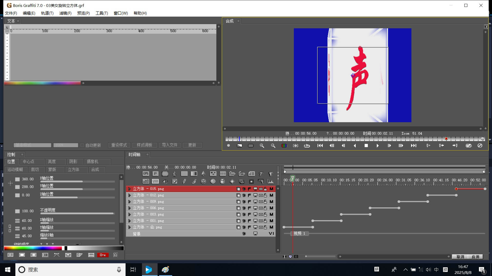Click the 取消 button in timeline
The height and width of the screenshot is (276, 492).
point(460,257)
